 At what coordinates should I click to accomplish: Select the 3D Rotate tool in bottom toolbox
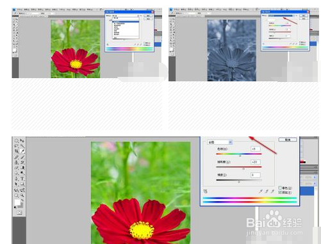point(16,190)
